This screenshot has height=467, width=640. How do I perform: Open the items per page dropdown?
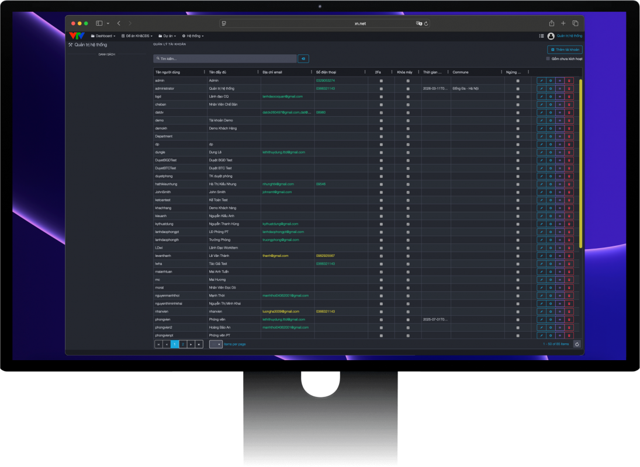click(216, 344)
